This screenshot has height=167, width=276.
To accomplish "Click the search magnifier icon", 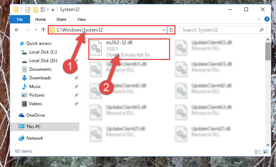I will [261, 30].
